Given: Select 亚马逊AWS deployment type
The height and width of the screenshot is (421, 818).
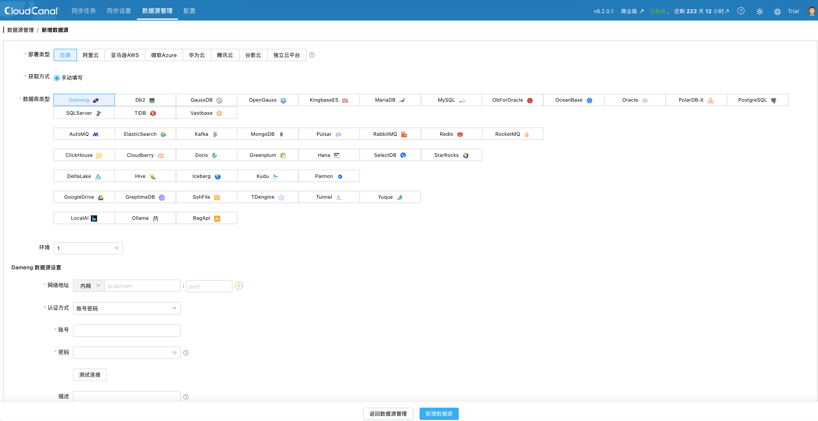Looking at the screenshot, I should (x=125, y=55).
